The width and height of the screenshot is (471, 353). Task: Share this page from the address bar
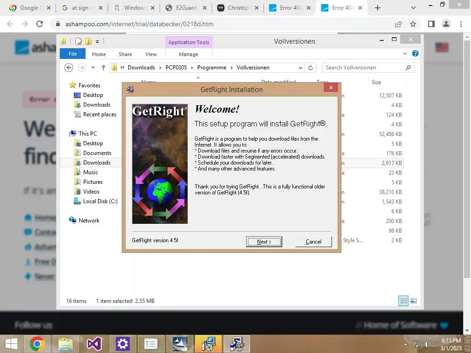point(398,24)
